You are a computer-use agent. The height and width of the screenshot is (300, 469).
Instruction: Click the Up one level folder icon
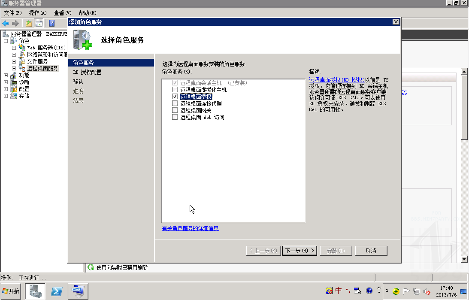(x=29, y=23)
